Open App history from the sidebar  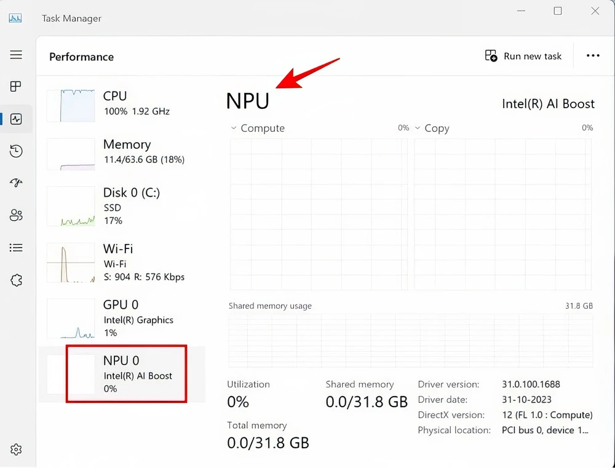[16, 151]
